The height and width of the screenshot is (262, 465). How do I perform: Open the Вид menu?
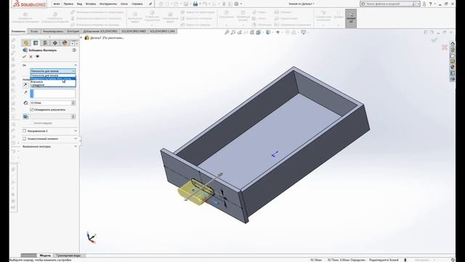point(79,4)
